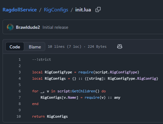
Task: Click the GetChildren symbol on line 6
Action: click(x=84, y=91)
